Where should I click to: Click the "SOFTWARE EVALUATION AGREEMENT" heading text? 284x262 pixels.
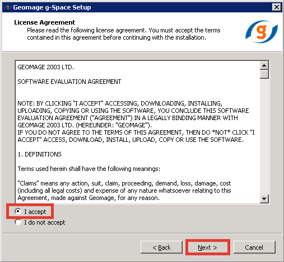pyautogui.click(x=69, y=82)
